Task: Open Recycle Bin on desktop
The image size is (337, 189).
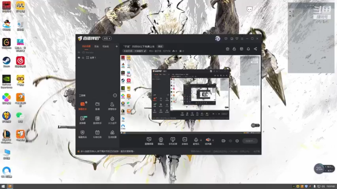Action: 20,25
